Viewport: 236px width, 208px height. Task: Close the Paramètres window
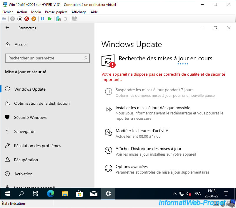click(x=229, y=28)
